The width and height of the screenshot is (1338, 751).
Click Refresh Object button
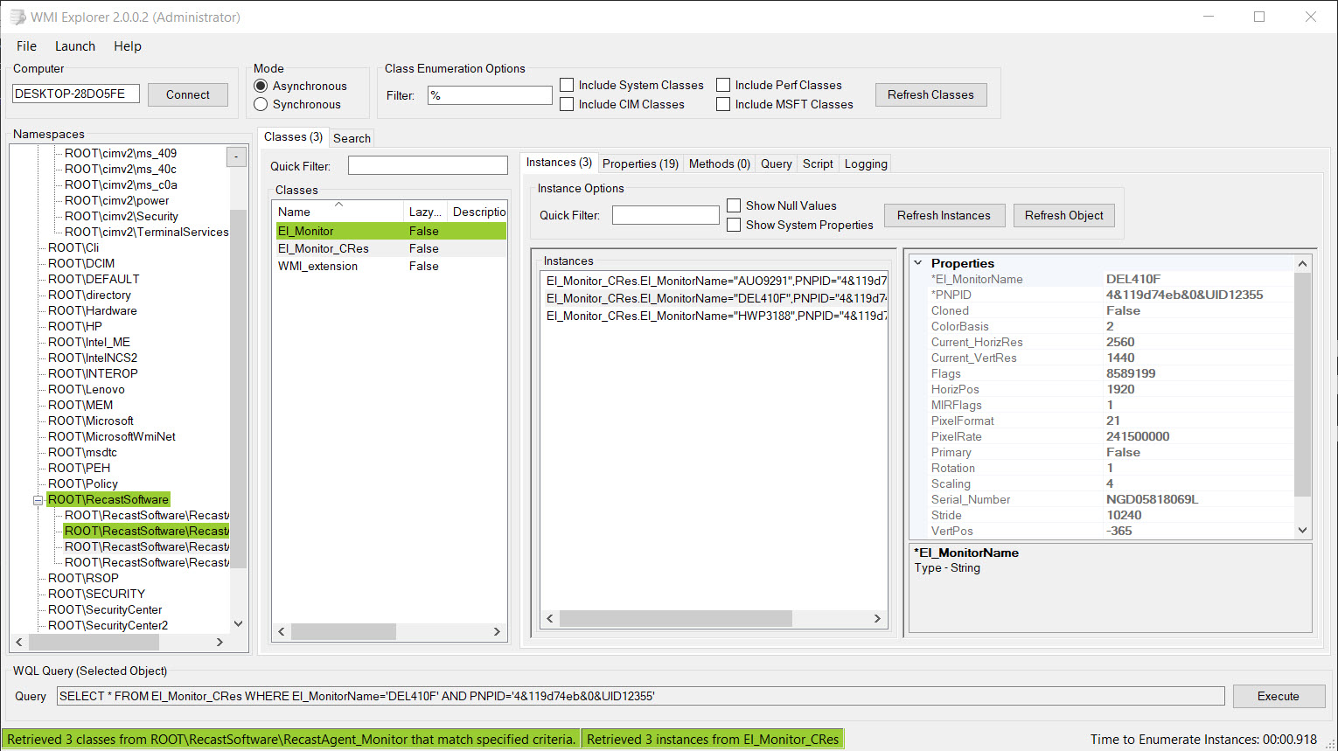1064,215
